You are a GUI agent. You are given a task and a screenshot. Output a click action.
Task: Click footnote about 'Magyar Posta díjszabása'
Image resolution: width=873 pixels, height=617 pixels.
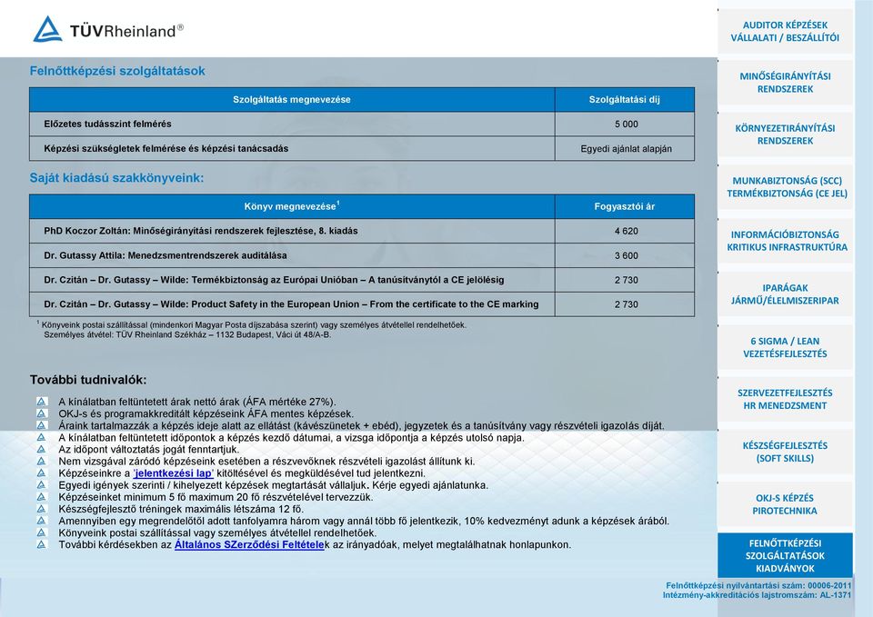(x=252, y=325)
